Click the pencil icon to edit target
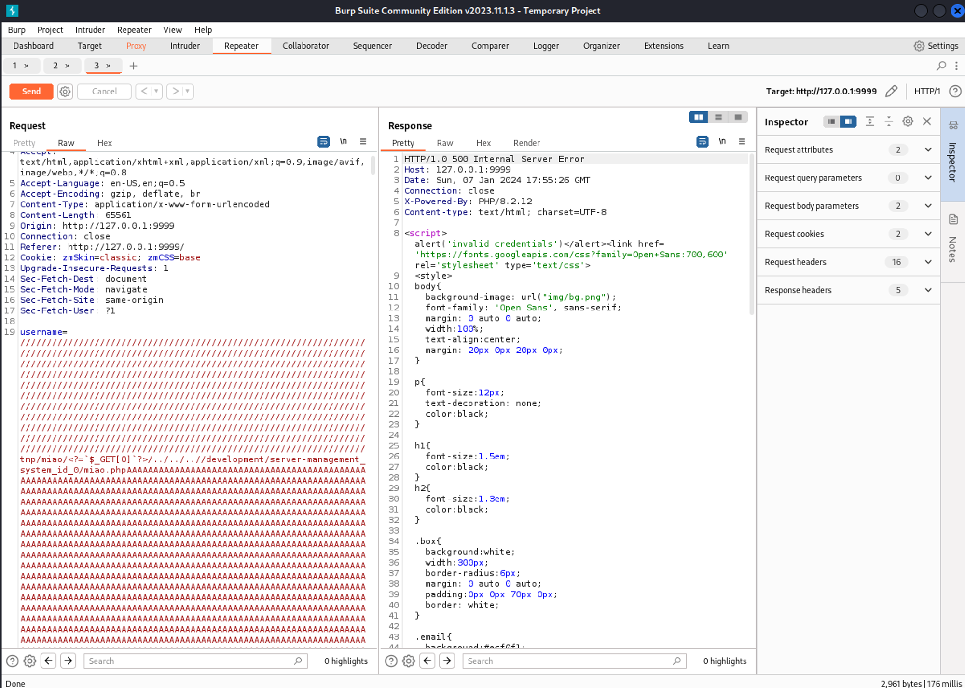 click(891, 92)
